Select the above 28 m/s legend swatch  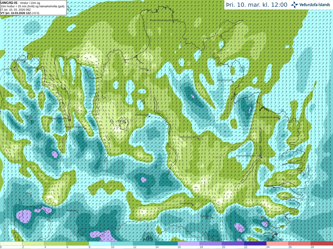point(322,244)
